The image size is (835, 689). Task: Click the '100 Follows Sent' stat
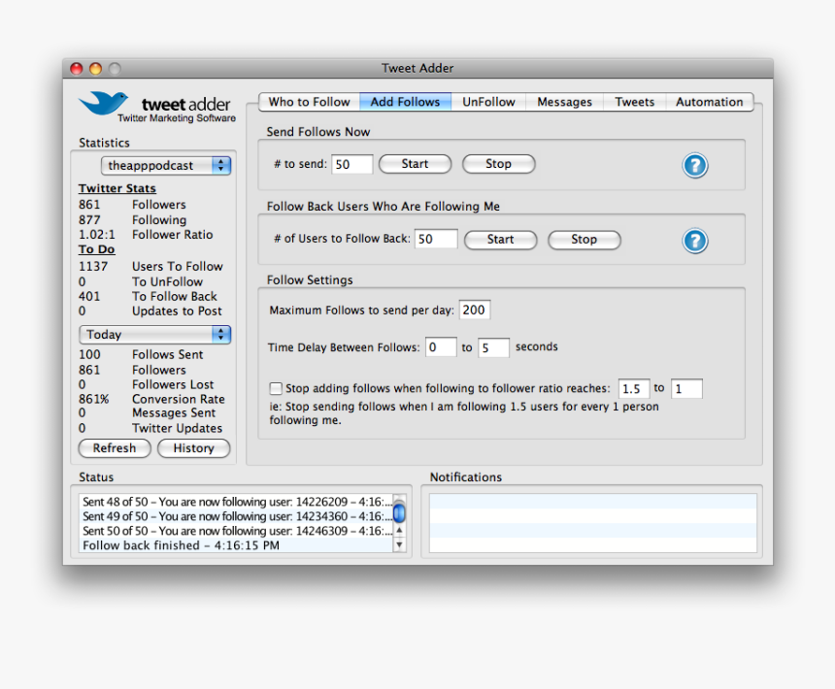pos(141,354)
